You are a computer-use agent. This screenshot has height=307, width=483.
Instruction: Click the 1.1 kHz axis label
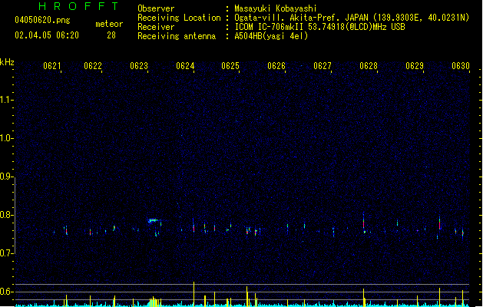(x=6, y=100)
